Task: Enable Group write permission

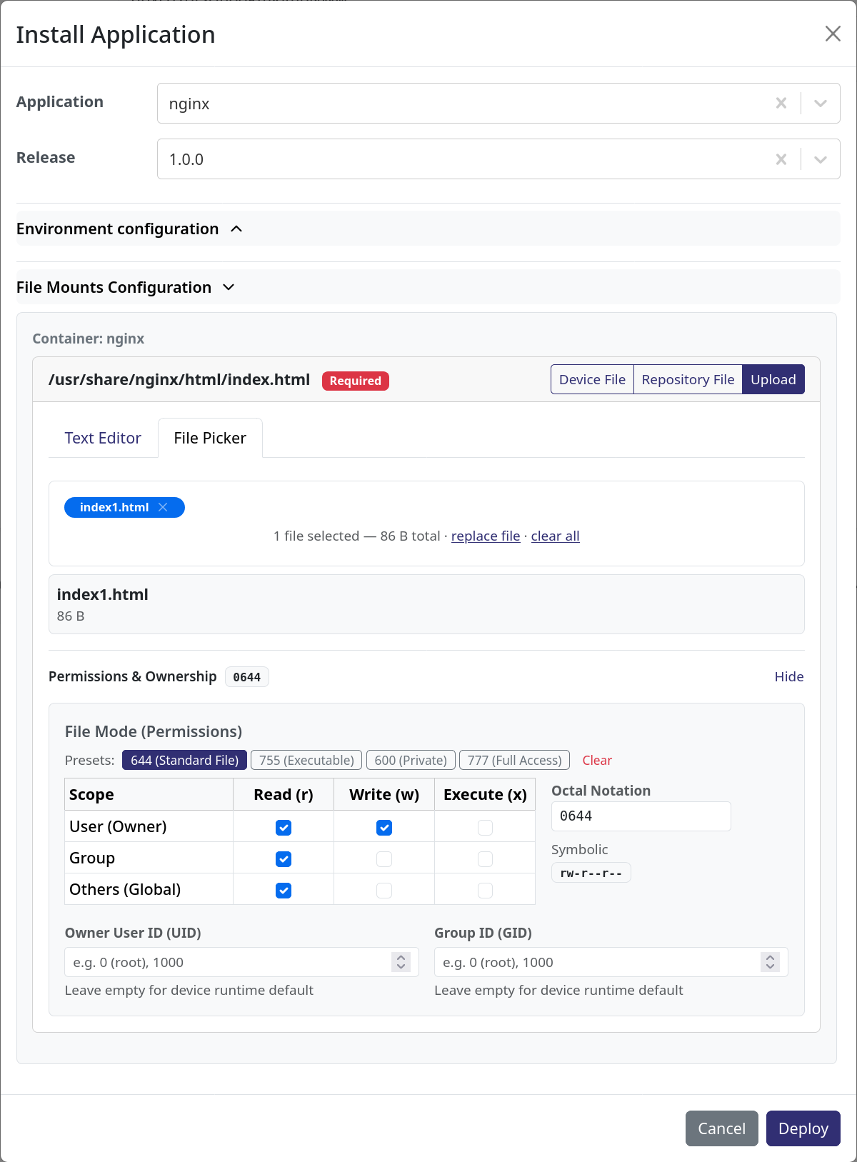Action: coord(384,859)
